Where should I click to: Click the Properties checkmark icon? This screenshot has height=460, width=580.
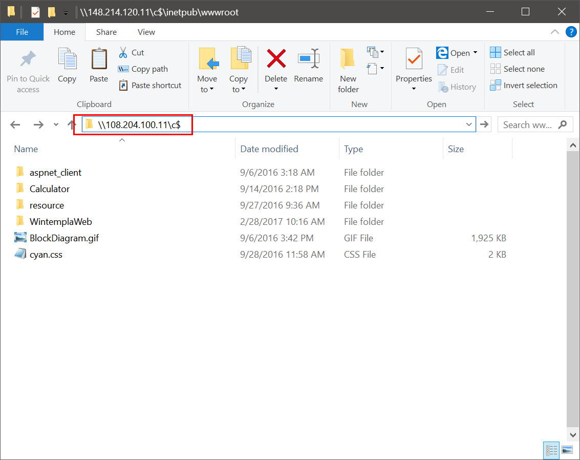414,58
